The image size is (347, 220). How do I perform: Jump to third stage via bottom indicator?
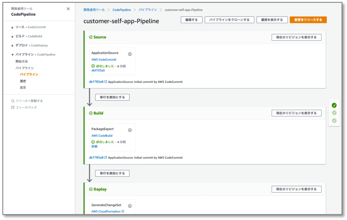334,120
